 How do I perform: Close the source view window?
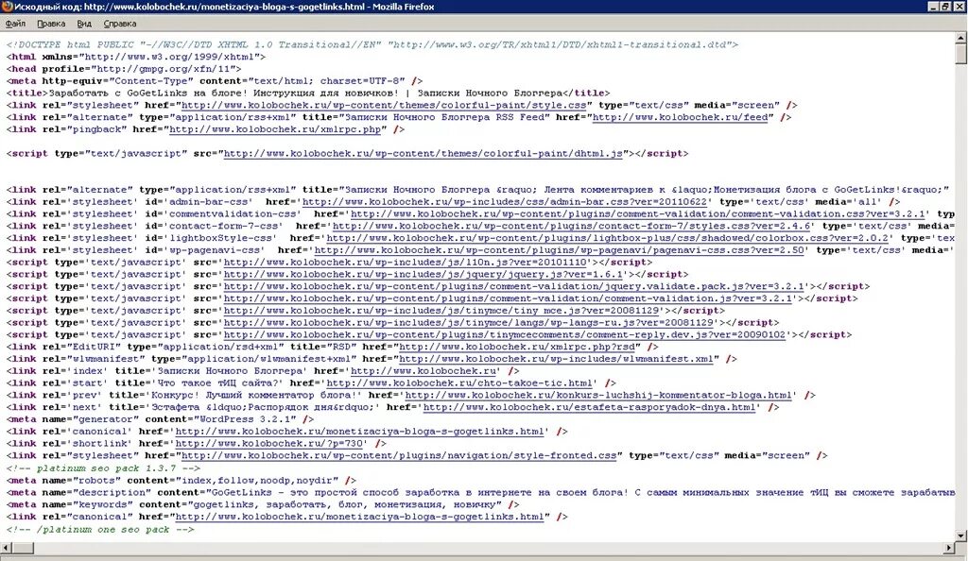point(959,7)
